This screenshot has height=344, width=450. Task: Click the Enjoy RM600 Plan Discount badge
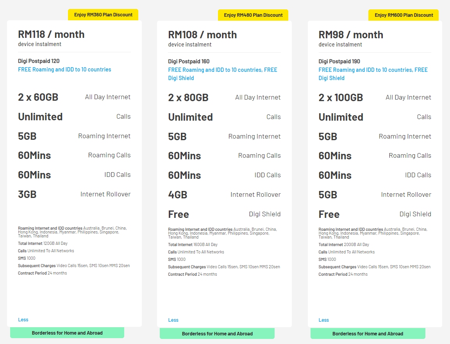404,15
